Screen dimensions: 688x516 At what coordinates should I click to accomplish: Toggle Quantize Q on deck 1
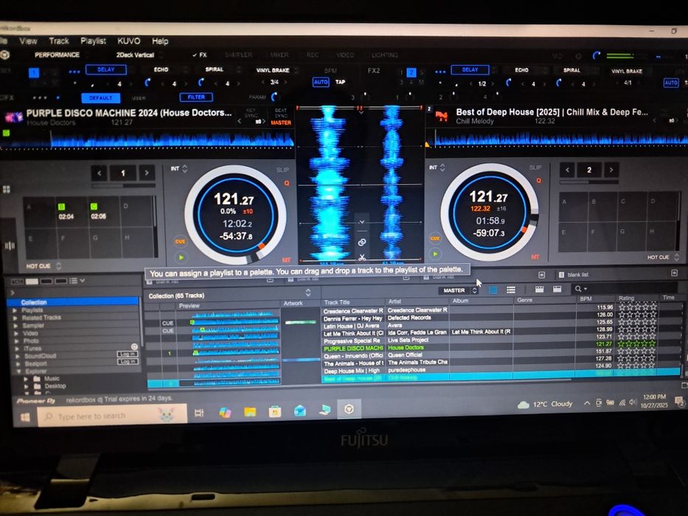tap(287, 183)
